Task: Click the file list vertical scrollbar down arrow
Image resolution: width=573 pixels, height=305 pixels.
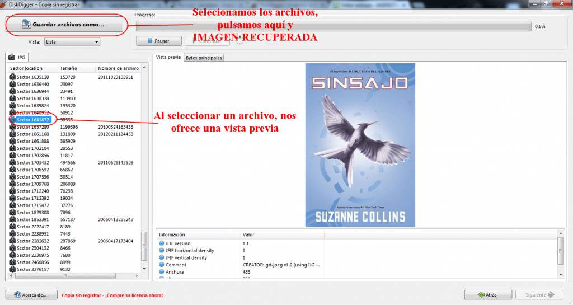Action: click(144, 269)
